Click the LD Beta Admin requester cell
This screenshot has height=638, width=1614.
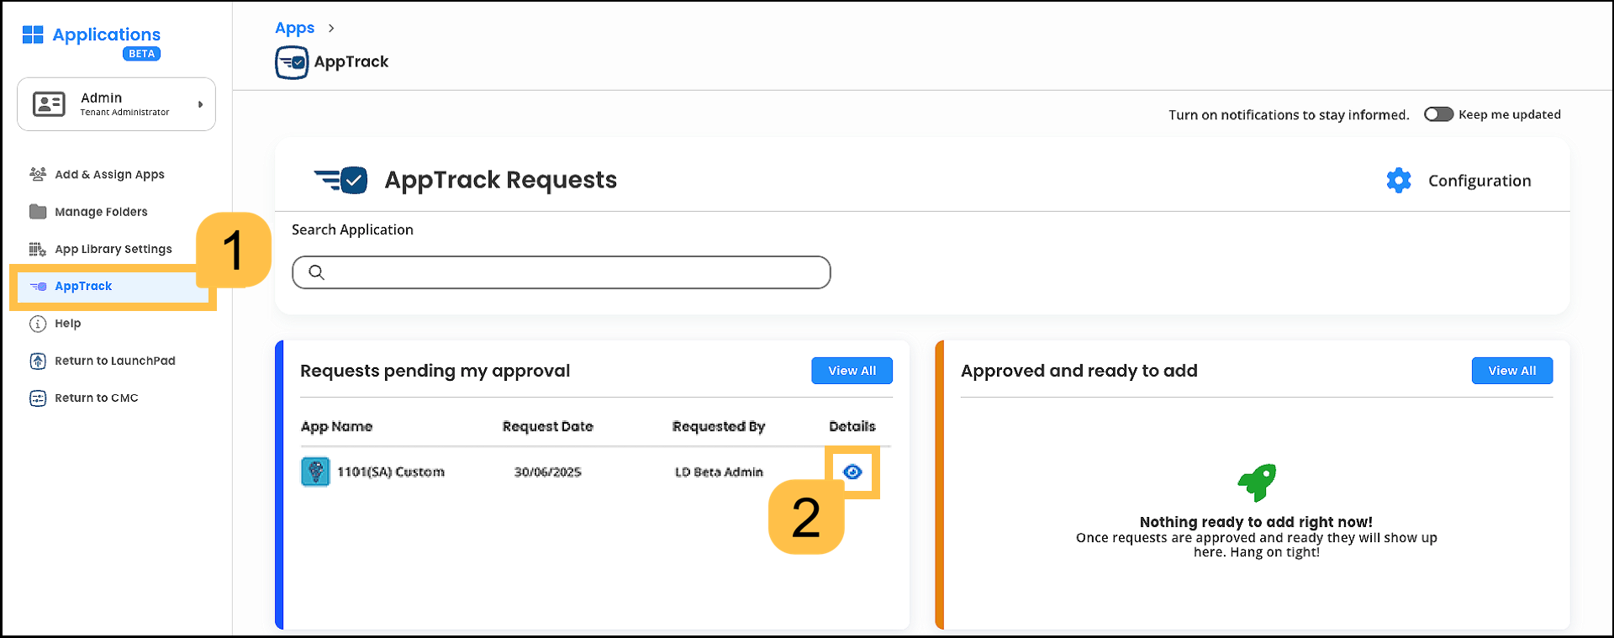[x=719, y=472]
